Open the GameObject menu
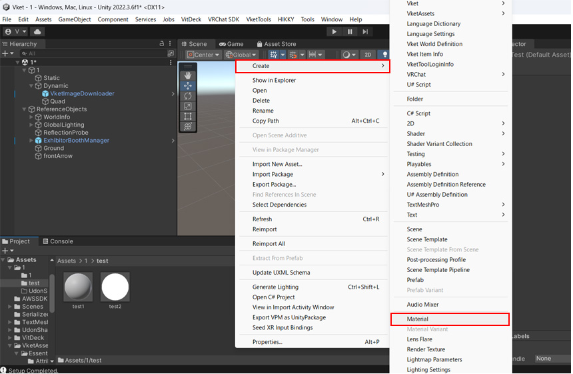 75,19
